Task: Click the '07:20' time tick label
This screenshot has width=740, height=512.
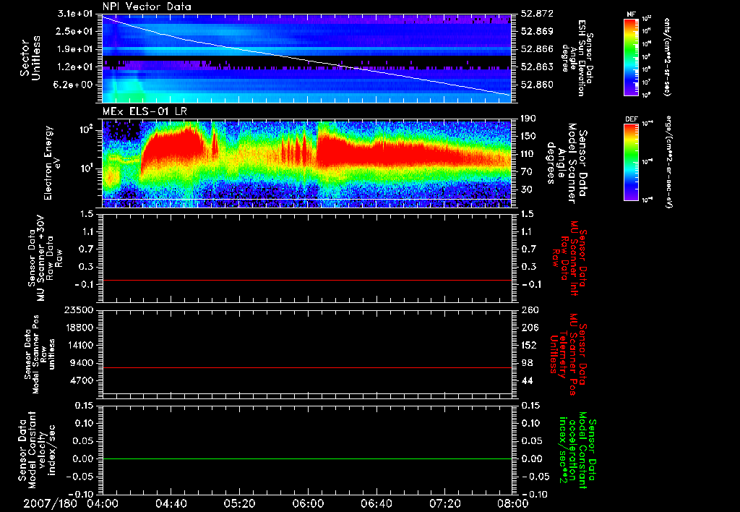Action: [x=444, y=503]
